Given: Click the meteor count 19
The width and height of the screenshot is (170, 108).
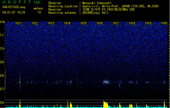Looking at the screenshot, I should click(x=39, y=12).
